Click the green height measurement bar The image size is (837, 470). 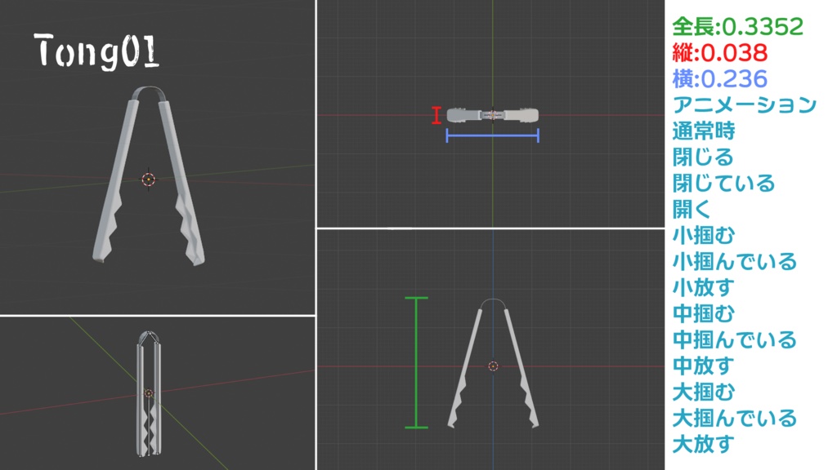[x=417, y=363]
